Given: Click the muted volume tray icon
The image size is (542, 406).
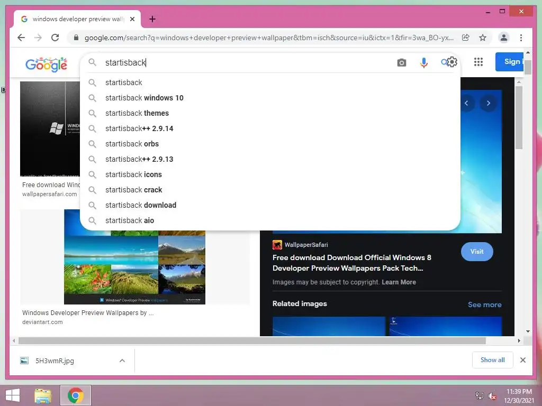Looking at the screenshot, I should click(492, 396).
